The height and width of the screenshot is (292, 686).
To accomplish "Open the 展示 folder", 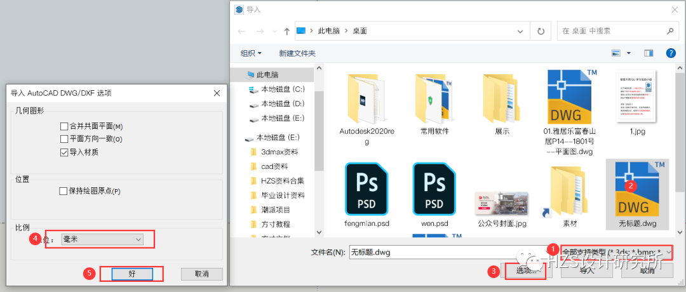I will [502, 103].
